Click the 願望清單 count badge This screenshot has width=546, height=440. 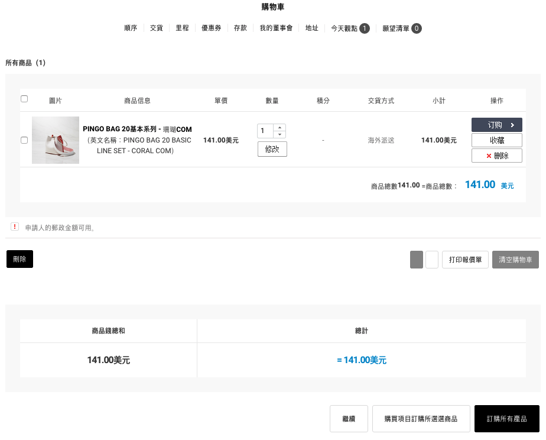(417, 28)
